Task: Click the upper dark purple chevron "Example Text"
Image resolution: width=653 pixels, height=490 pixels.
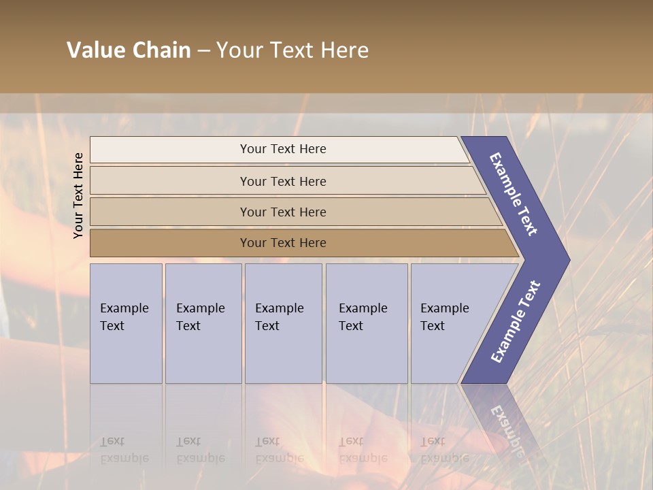Action: pyautogui.click(x=514, y=194)
